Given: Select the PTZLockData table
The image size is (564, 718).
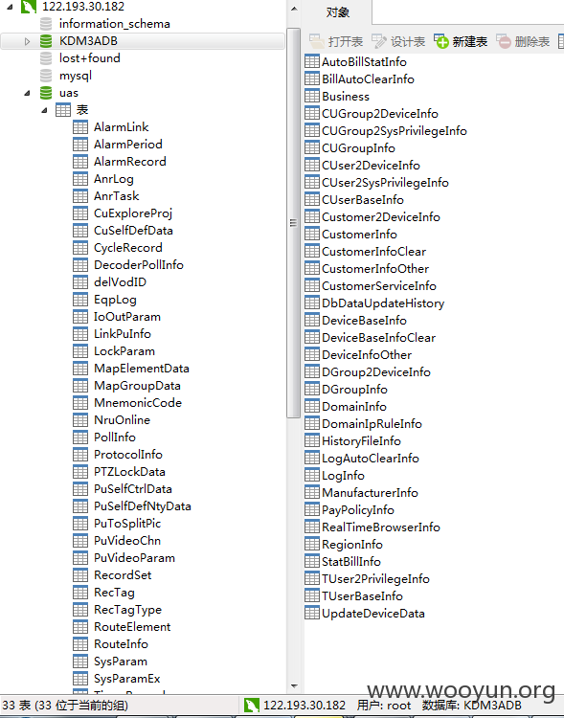Looking at the screenshot, I should 129,472.
